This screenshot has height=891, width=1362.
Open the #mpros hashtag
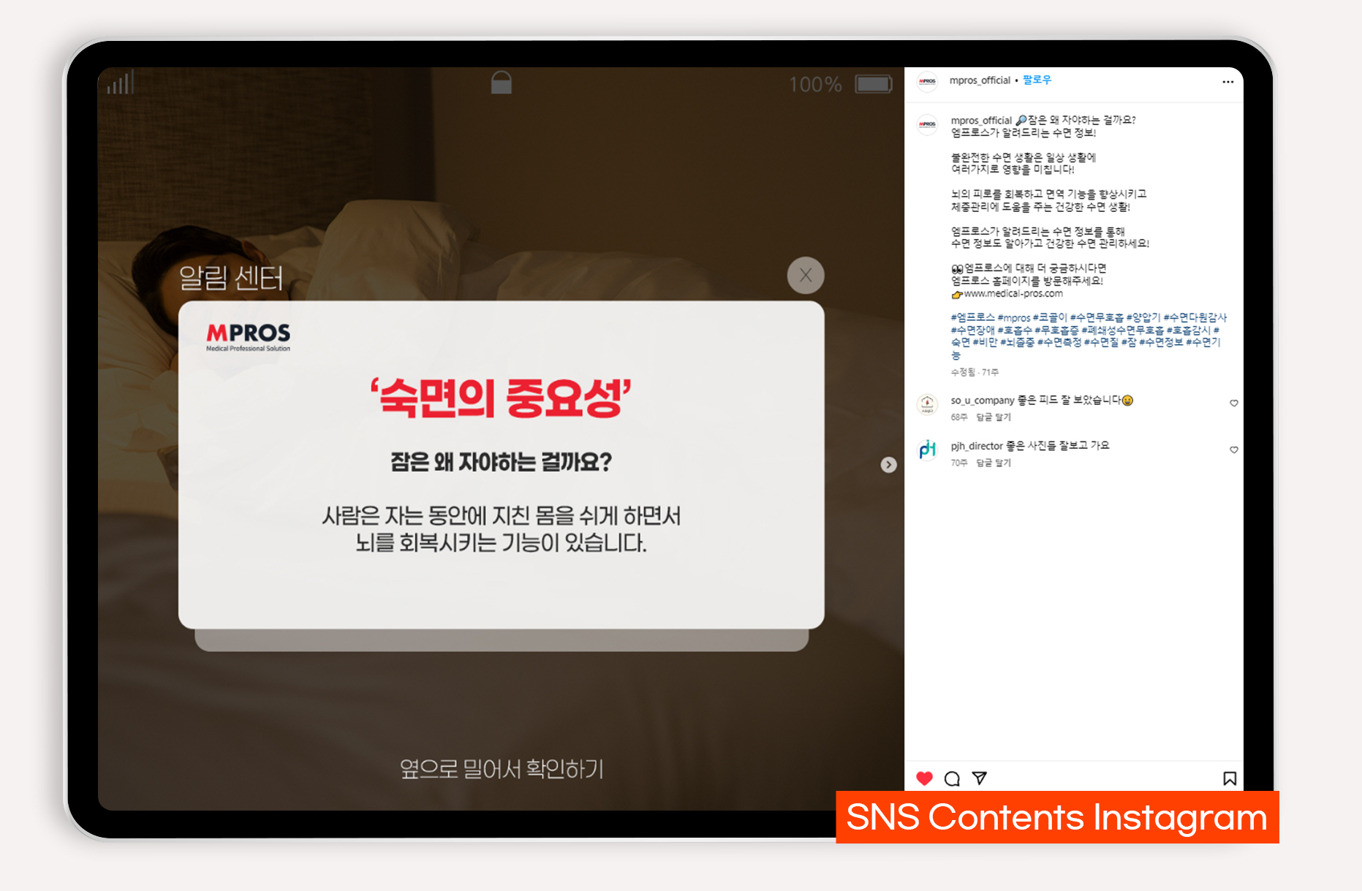click(1014, 318)
